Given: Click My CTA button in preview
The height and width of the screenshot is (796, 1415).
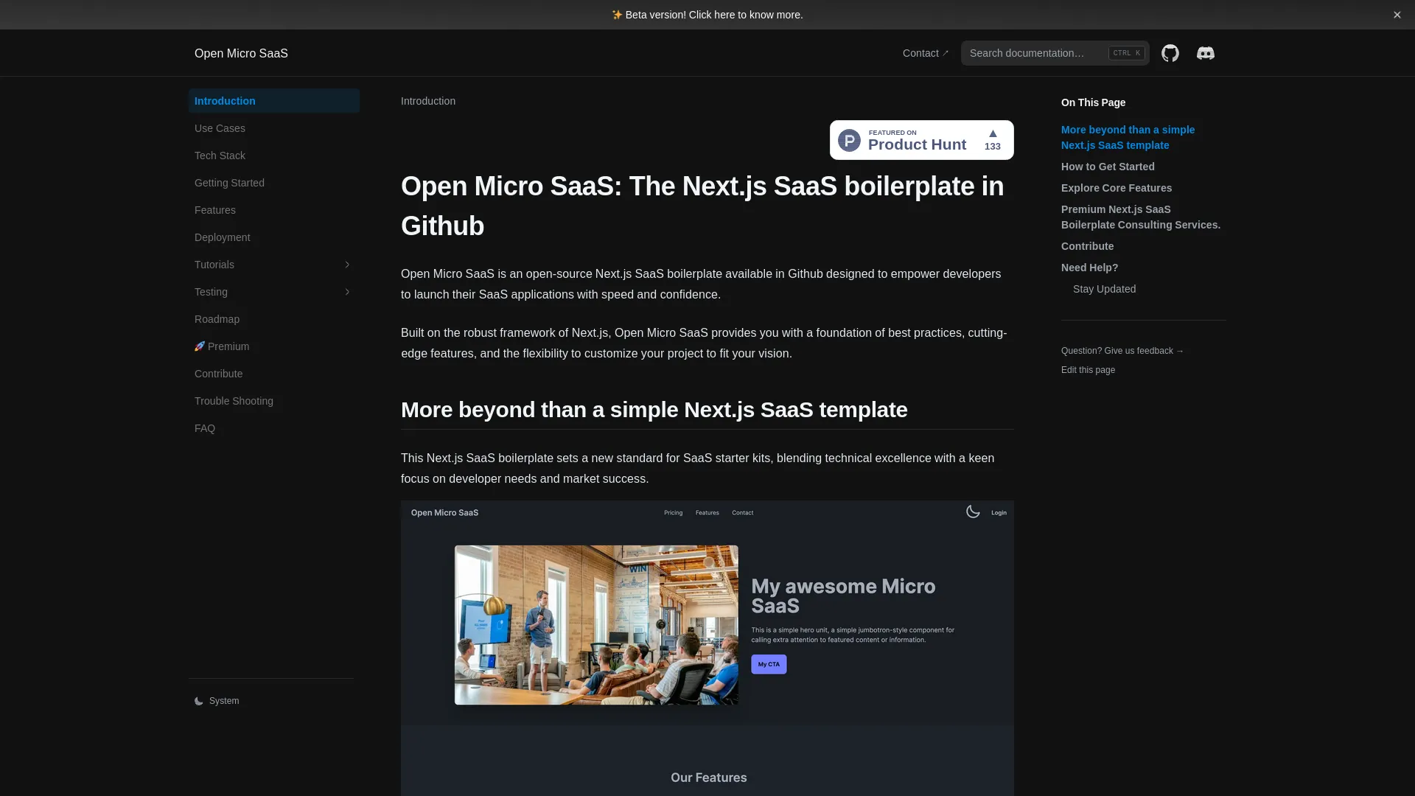Looking at the screenshot, I should (769, 664).
